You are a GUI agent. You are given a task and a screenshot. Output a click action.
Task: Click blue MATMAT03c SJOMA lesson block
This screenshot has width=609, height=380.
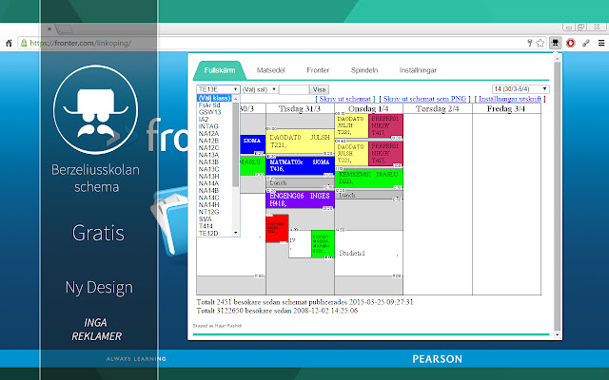pos(300,165)
